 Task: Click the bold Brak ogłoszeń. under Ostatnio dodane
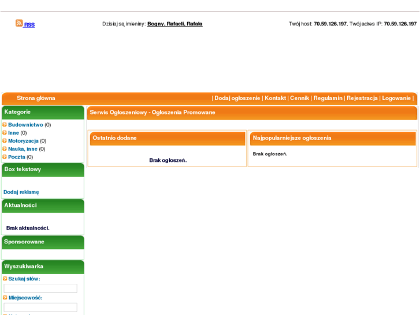168,160
